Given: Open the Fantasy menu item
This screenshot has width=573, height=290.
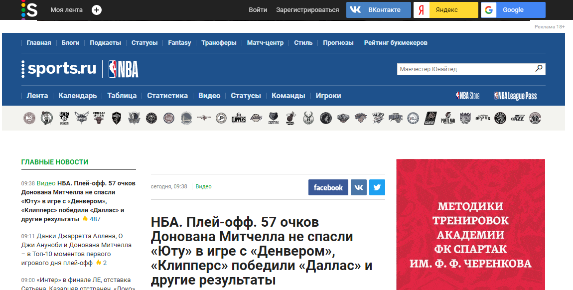Looking at the screenshot, I should [179, 43].
